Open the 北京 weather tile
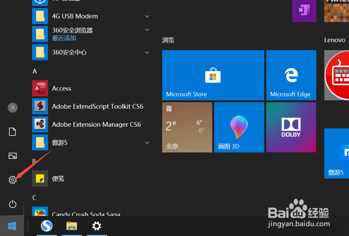Image resolution: width=349 pixels, height=236 pixels. (187, 127)
